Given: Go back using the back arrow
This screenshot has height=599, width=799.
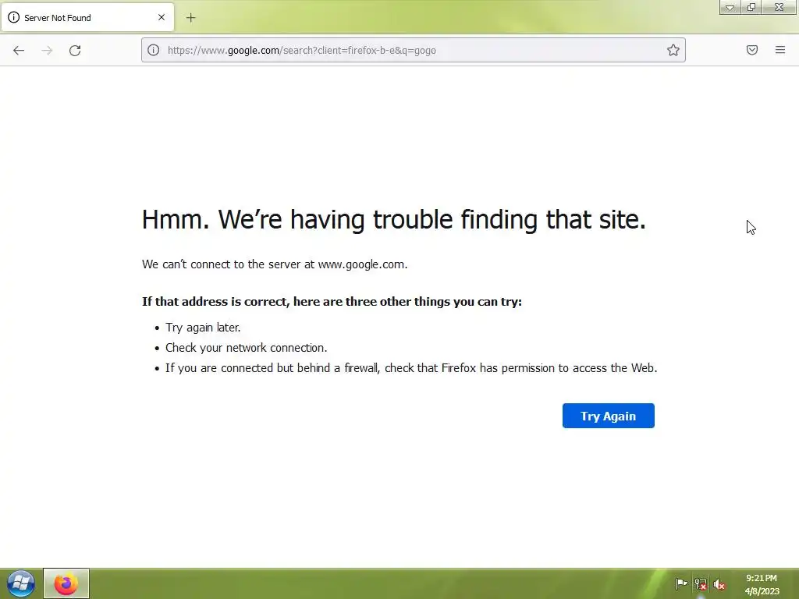Looking at the screenshot, I should coord(19,51).
